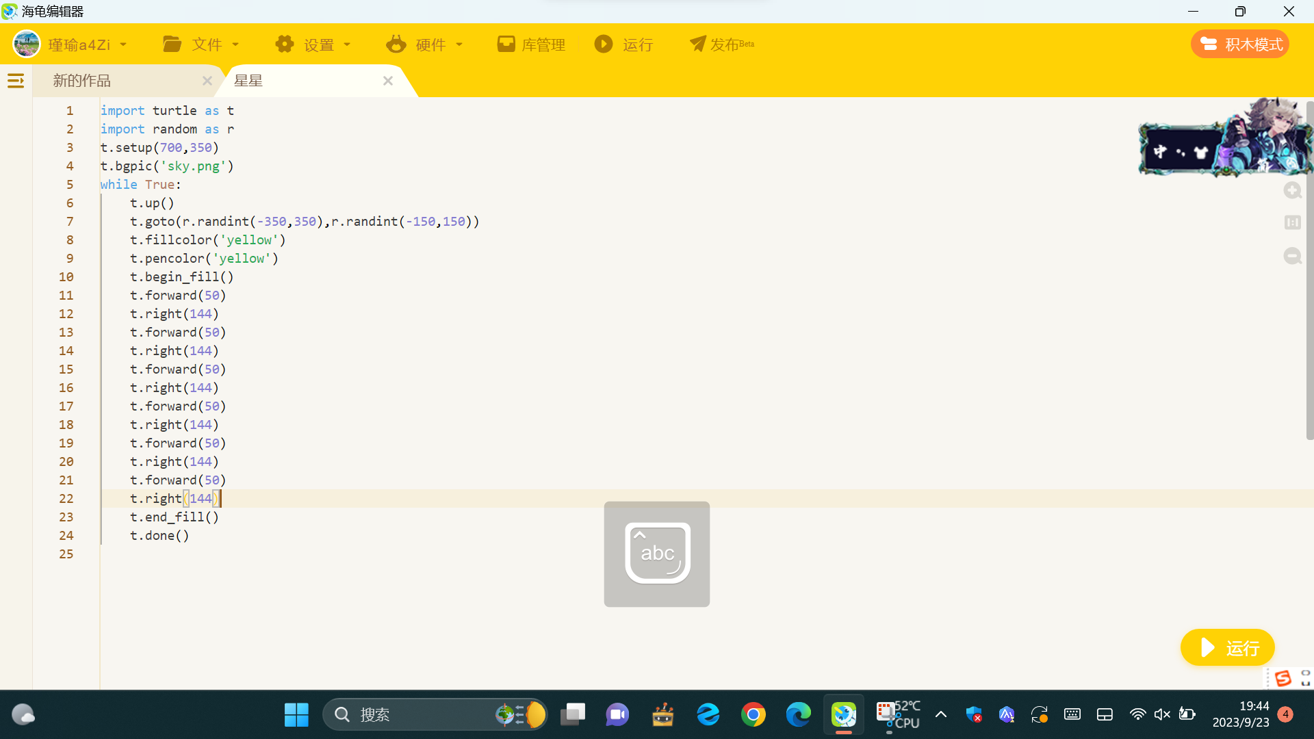
Task: Click the paper plane publish icon
Action: [x=697, y=44]
